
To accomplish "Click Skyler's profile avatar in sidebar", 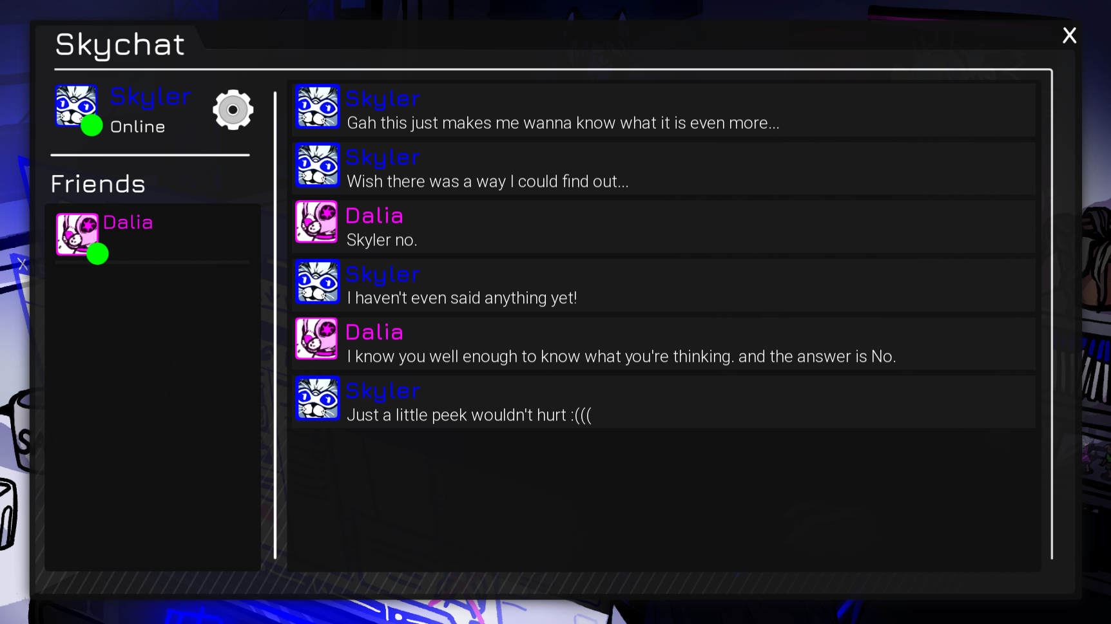I will (77, 106).
